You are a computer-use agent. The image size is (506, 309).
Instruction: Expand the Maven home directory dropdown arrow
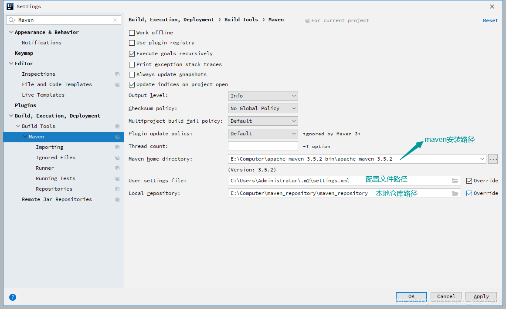[482, 159]
